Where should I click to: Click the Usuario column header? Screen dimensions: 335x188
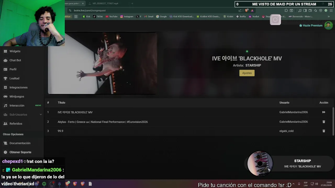point(284,103)
